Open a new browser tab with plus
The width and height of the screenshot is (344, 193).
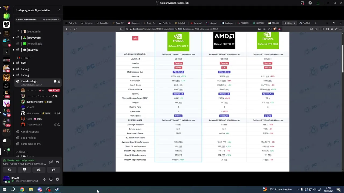(316, 23)
